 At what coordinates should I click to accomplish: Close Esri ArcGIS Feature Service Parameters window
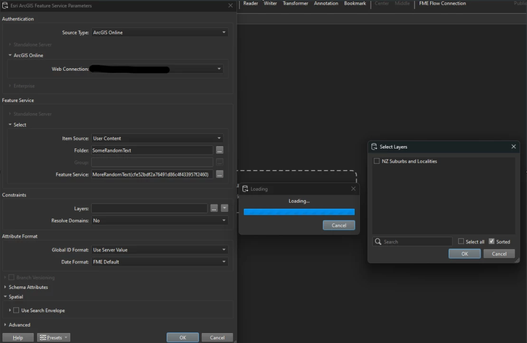231,5
